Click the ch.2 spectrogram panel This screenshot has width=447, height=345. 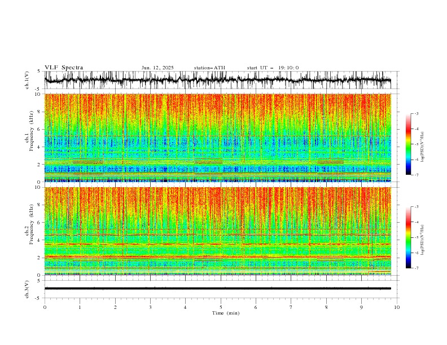point(217,231)
